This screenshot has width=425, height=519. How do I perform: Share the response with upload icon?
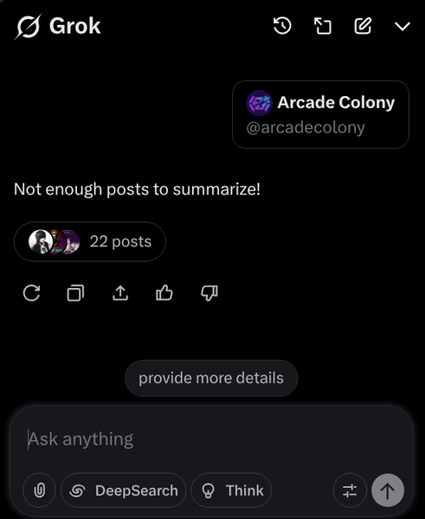pos(120,293)
